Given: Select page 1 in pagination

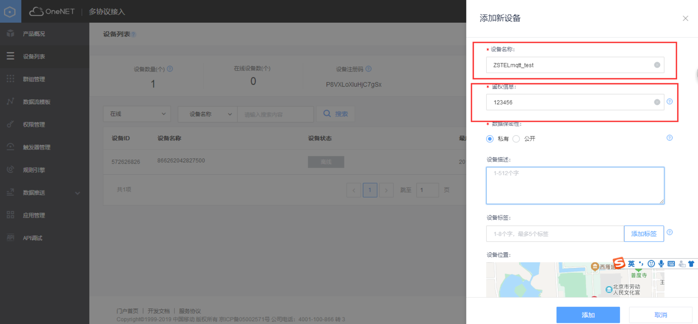Looking at the screenshot, I should coord(370,190).
